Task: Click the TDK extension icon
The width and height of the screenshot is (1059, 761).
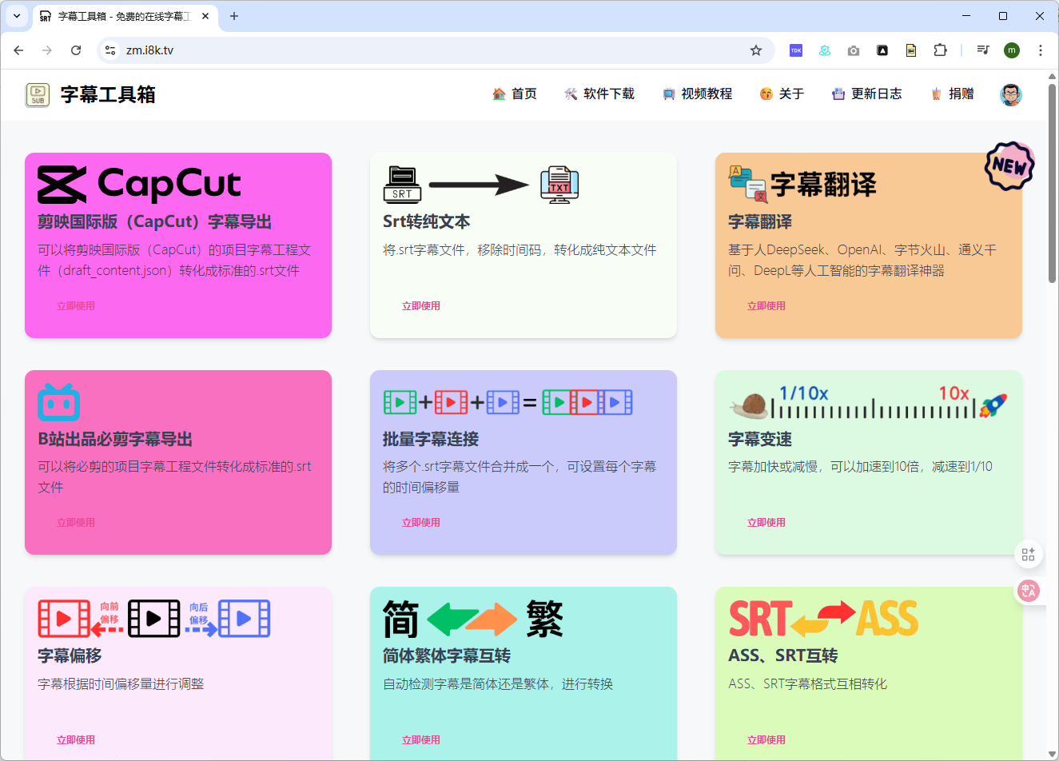Action: coord(796,50)
